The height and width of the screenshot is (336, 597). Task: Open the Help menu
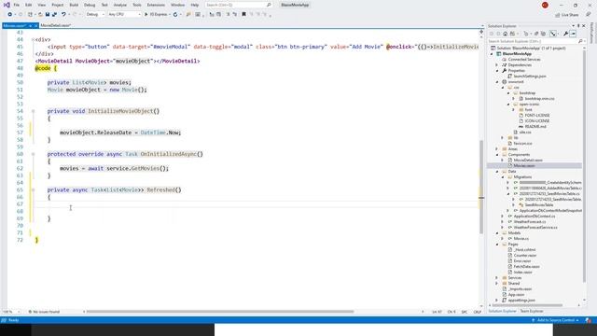[195, 5]
